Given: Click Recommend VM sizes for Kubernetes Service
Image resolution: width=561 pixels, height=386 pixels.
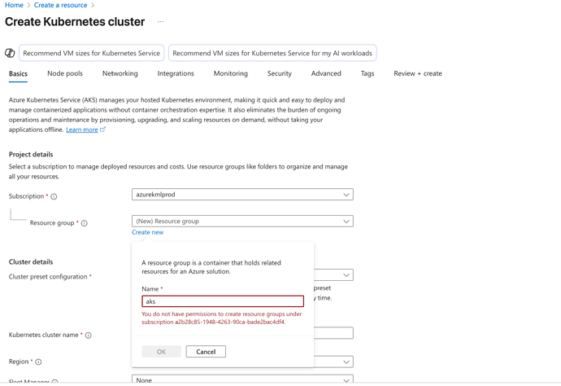Looking at the screenshot, I should pos(92,53).
